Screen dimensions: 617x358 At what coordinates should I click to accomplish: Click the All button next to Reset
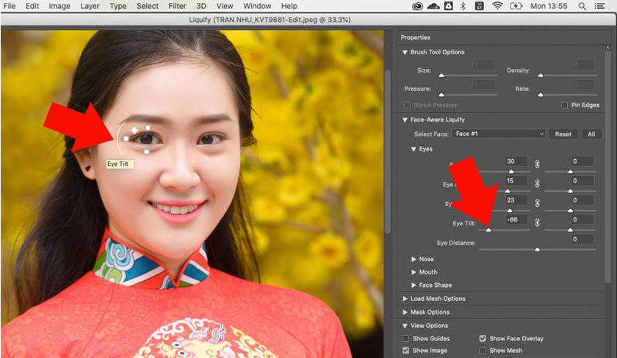[591, 134]
